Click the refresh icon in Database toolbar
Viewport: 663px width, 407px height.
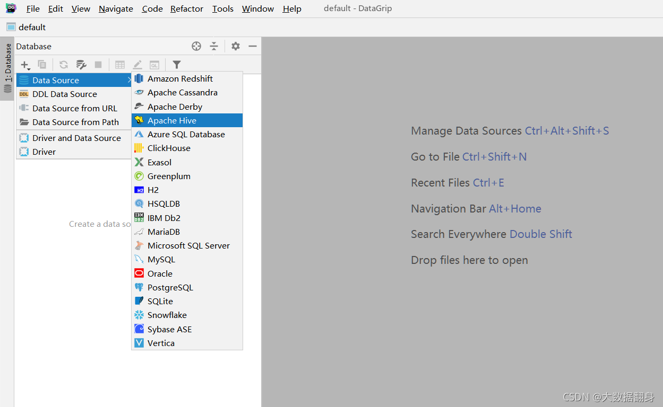coord(63,65)
